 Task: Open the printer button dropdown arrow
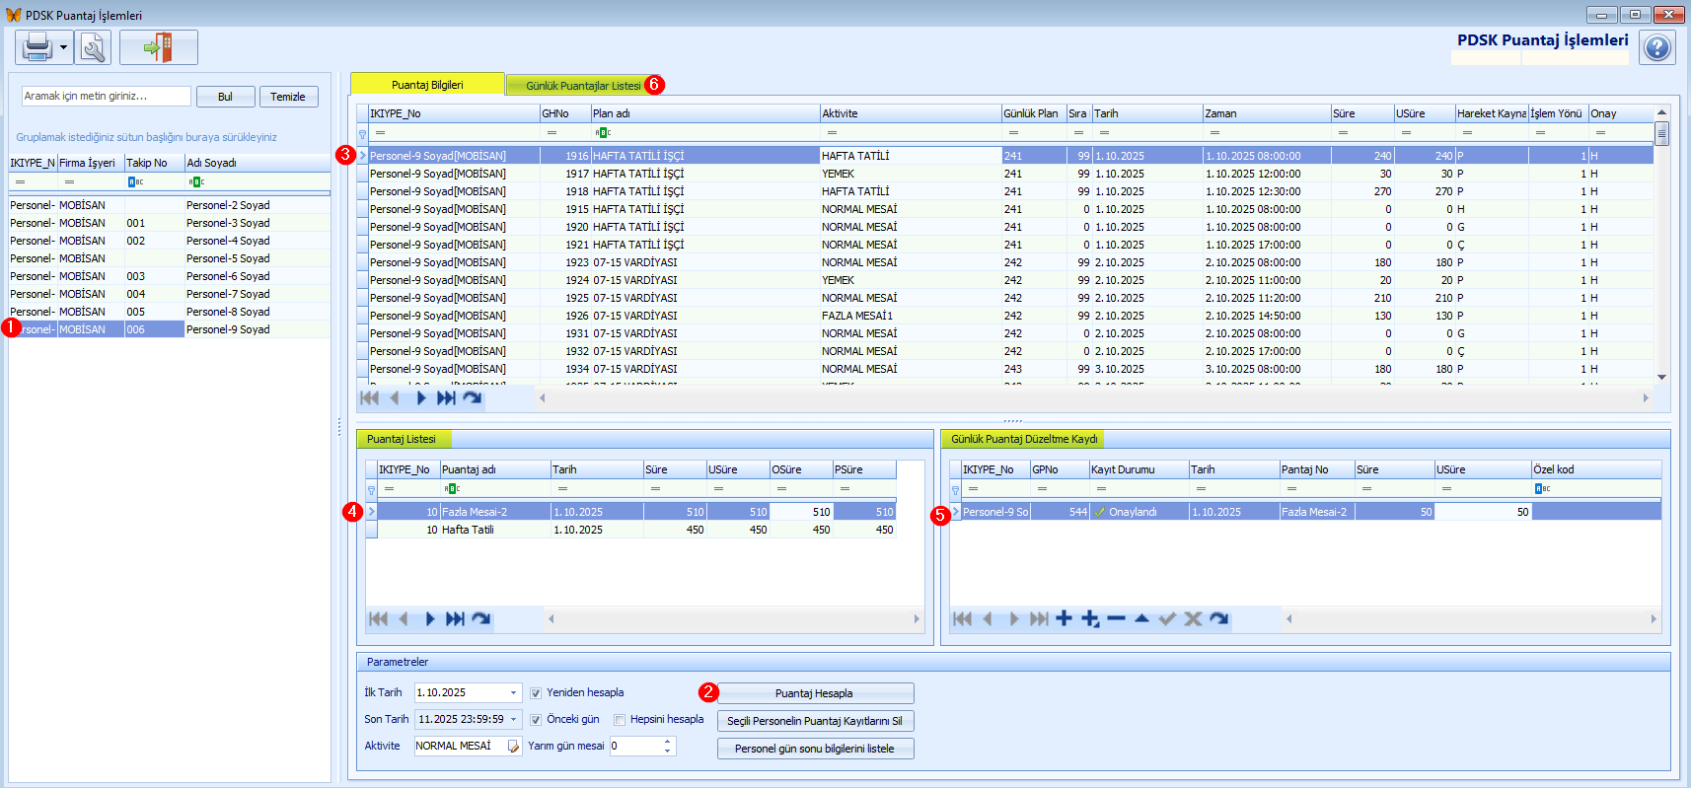tap(63, 47)
